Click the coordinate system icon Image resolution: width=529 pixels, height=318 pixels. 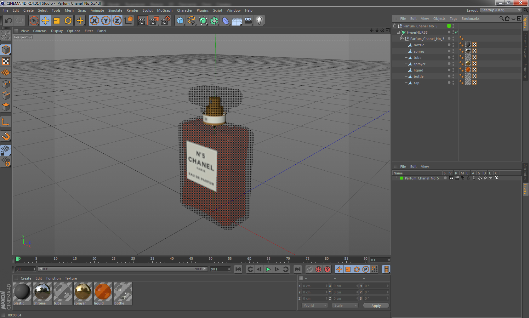tap(128, 21)
